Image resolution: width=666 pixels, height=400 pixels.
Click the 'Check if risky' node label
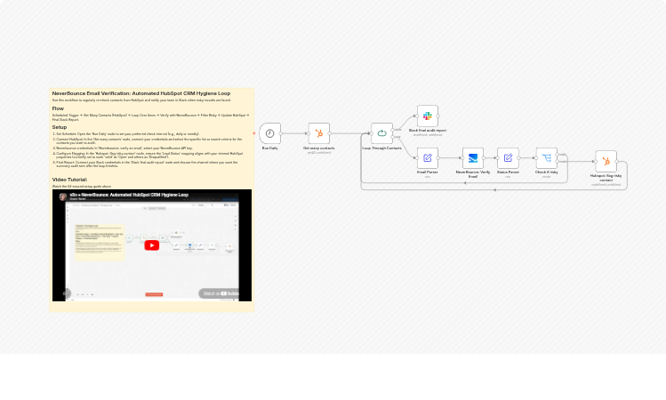547,172
